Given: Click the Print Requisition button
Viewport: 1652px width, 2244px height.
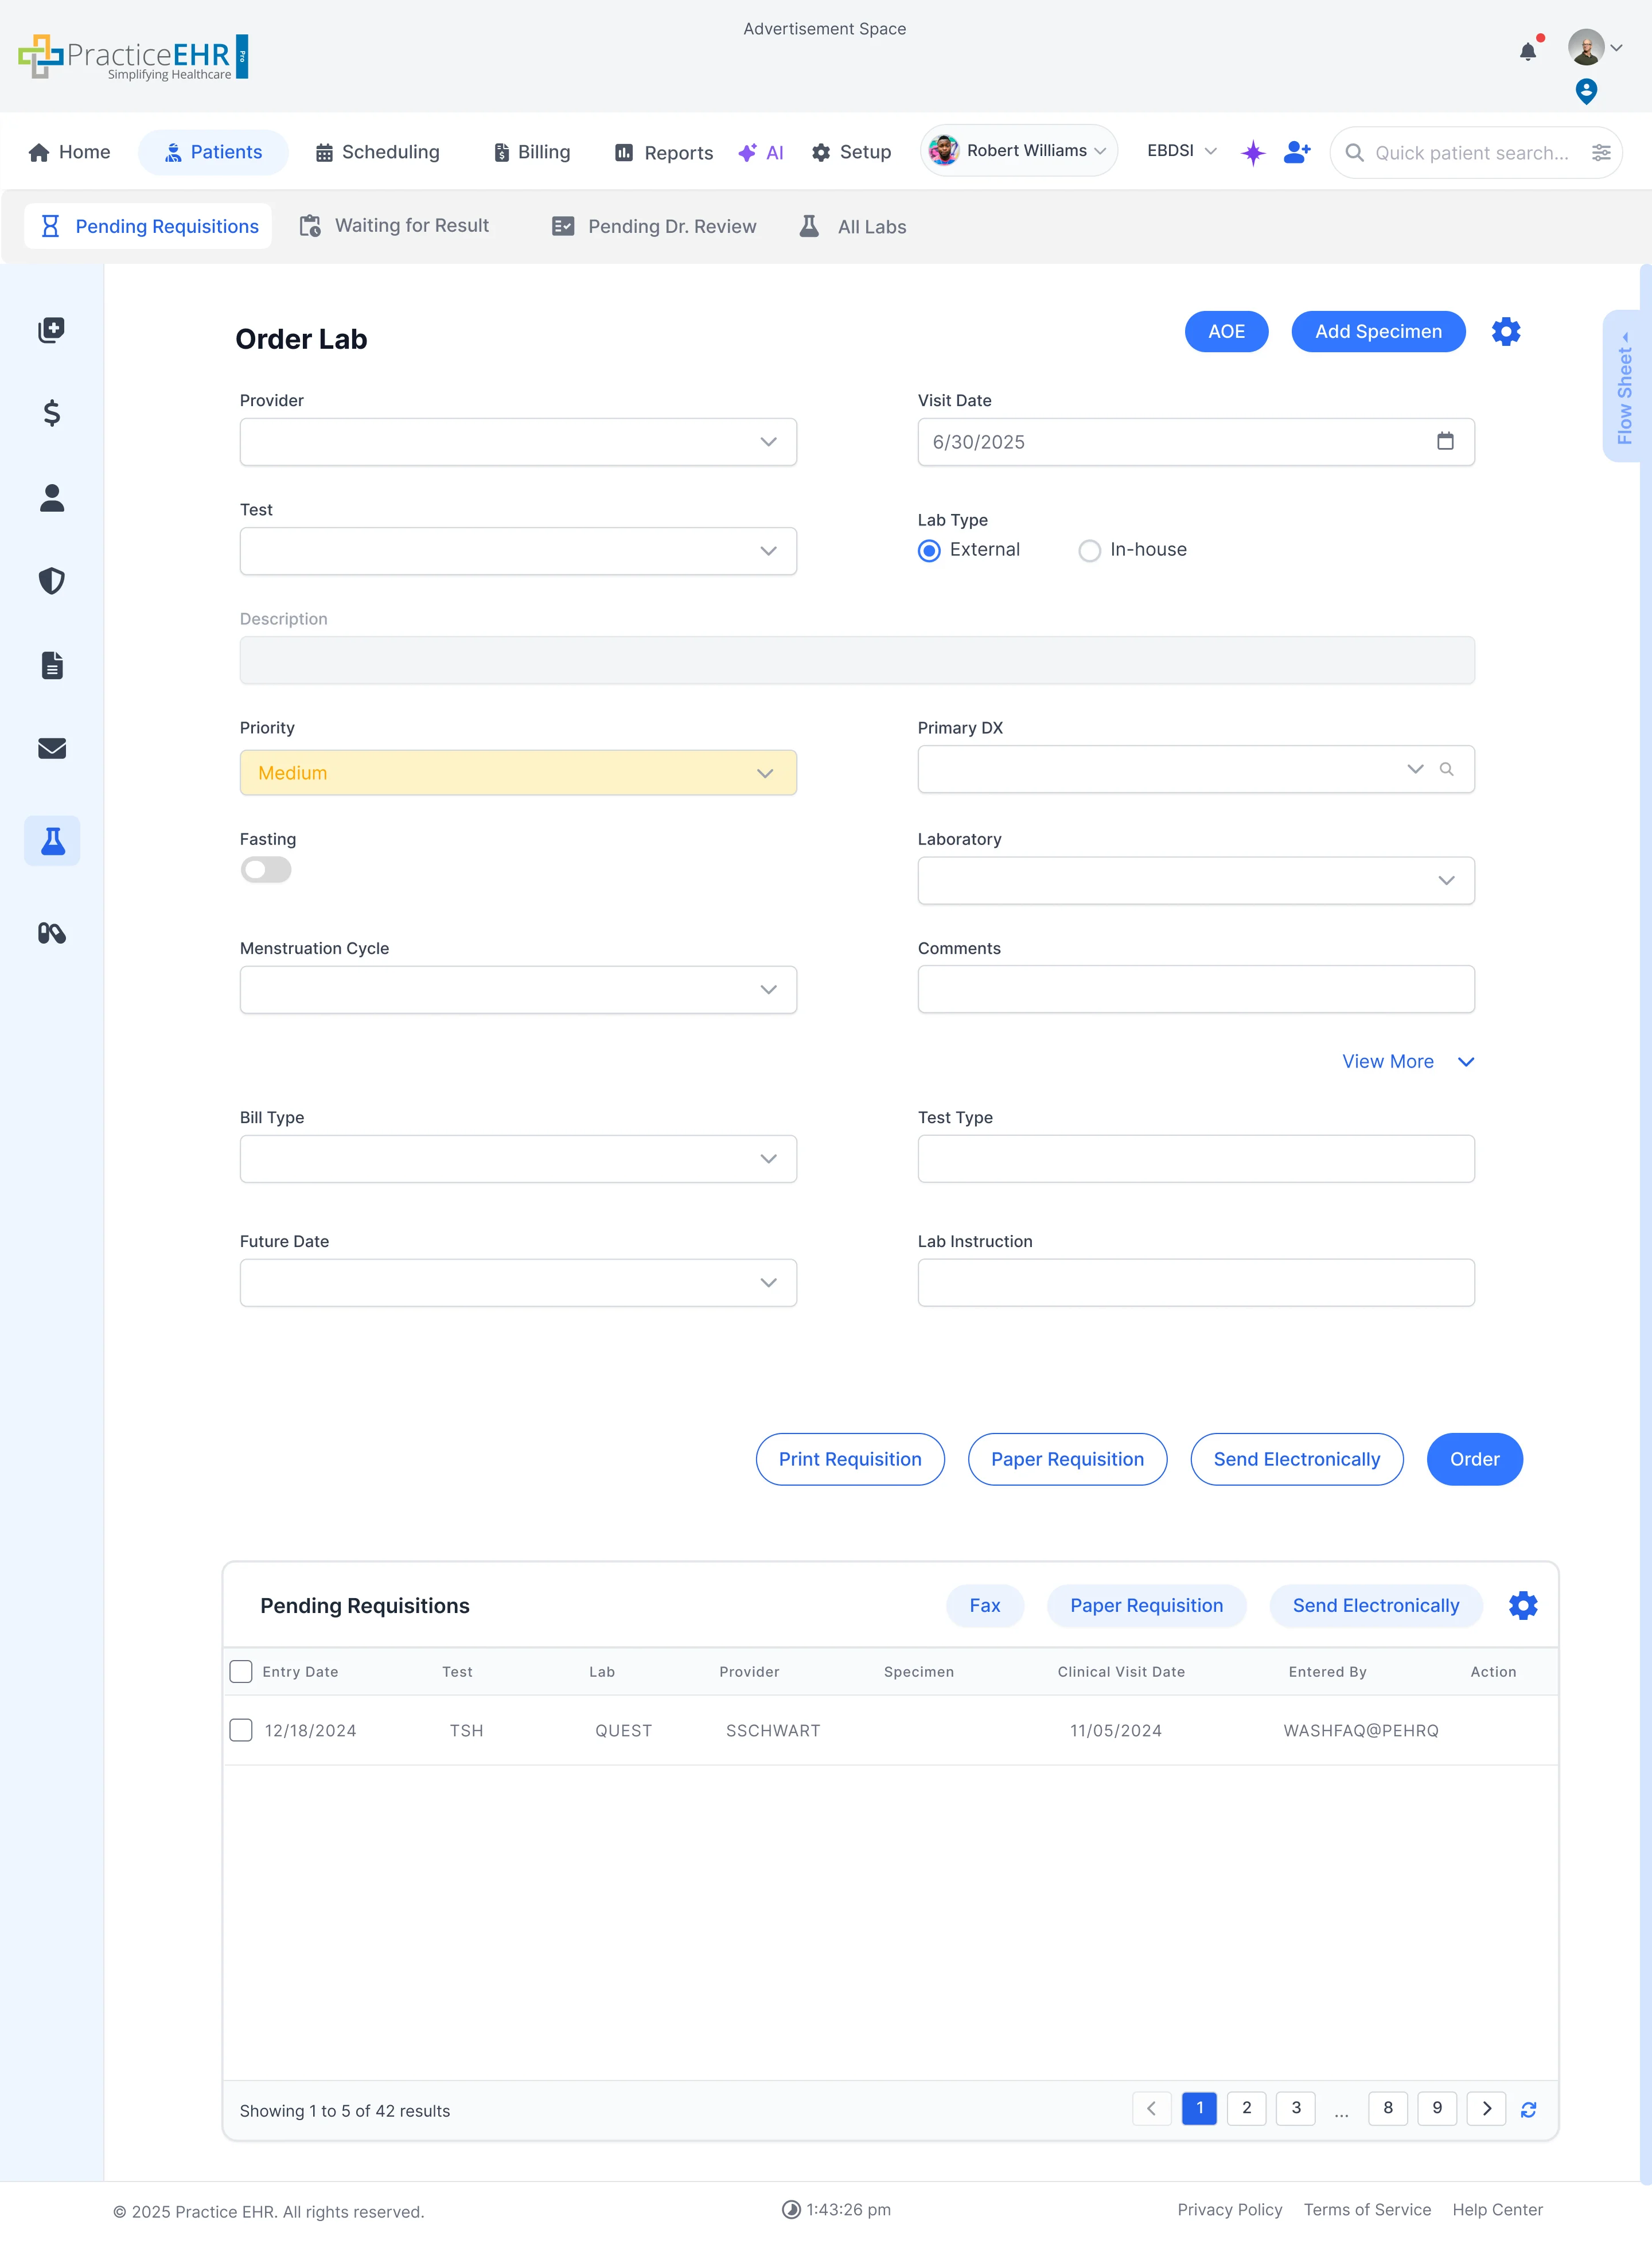Looking at the screenshot, I should click(849, 1458).
